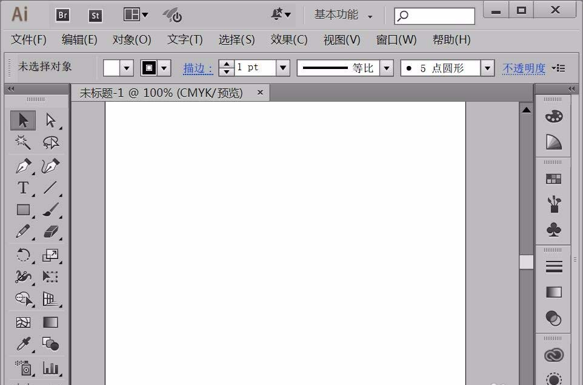Expand the right panel dock arrows
Screen dimensions: 583x385
(571, 89)
